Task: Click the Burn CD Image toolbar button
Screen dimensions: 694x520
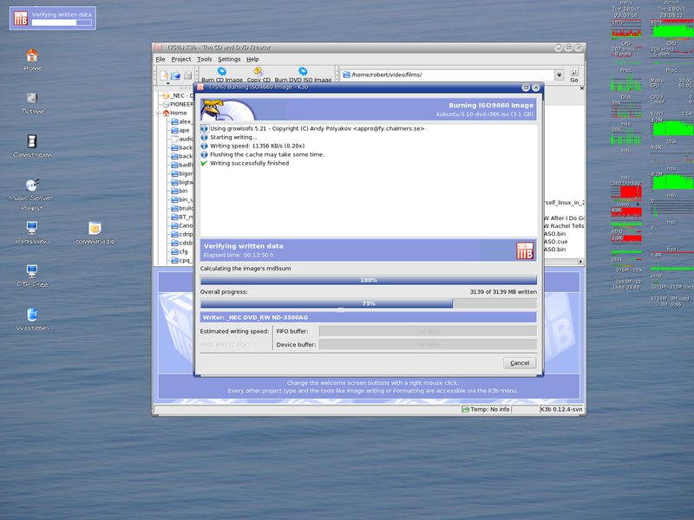Action: coord(222,75)
